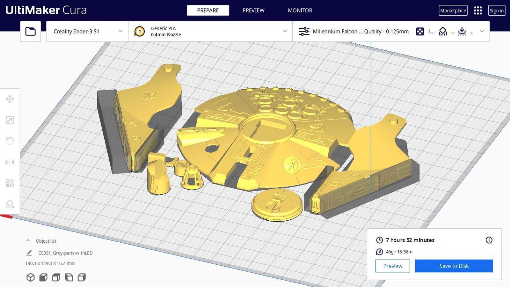Switch to the MONITOR stage
This screenshot has height=287, width=510.
tap(300, 11)
